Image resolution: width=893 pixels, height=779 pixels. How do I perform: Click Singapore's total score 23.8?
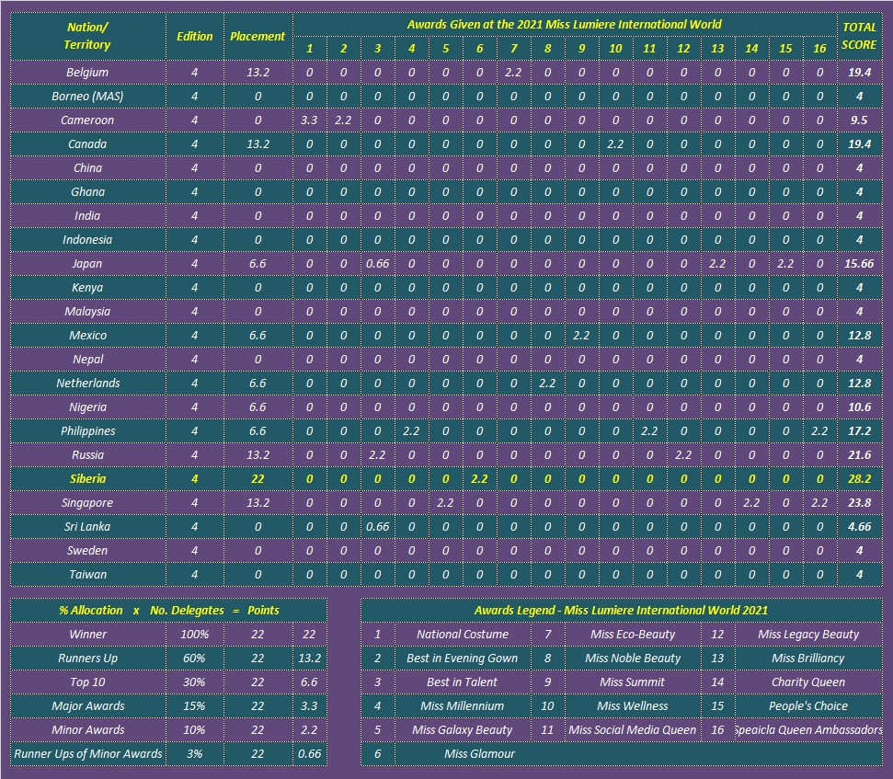click(859, 503)
